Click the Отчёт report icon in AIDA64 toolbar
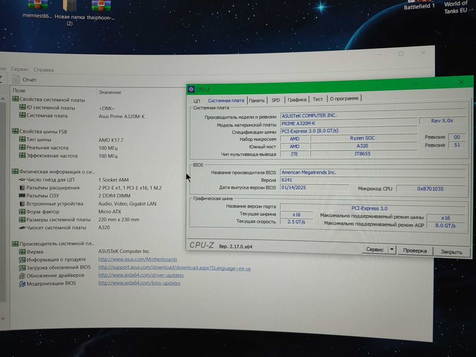 click(x=16, y=79)
